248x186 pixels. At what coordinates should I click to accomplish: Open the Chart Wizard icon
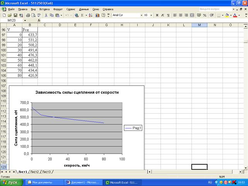tap(97, 15)
